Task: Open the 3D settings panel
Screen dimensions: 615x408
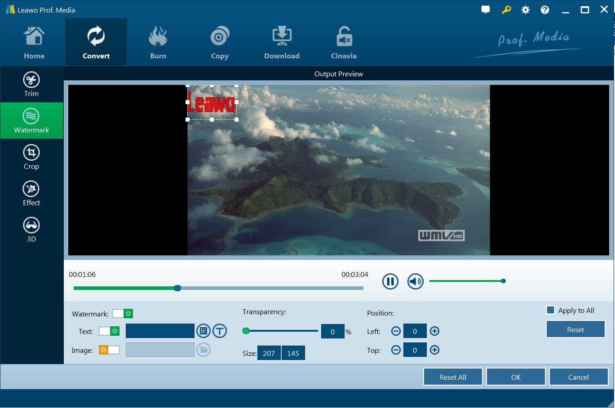Action: tap(31, 230)
